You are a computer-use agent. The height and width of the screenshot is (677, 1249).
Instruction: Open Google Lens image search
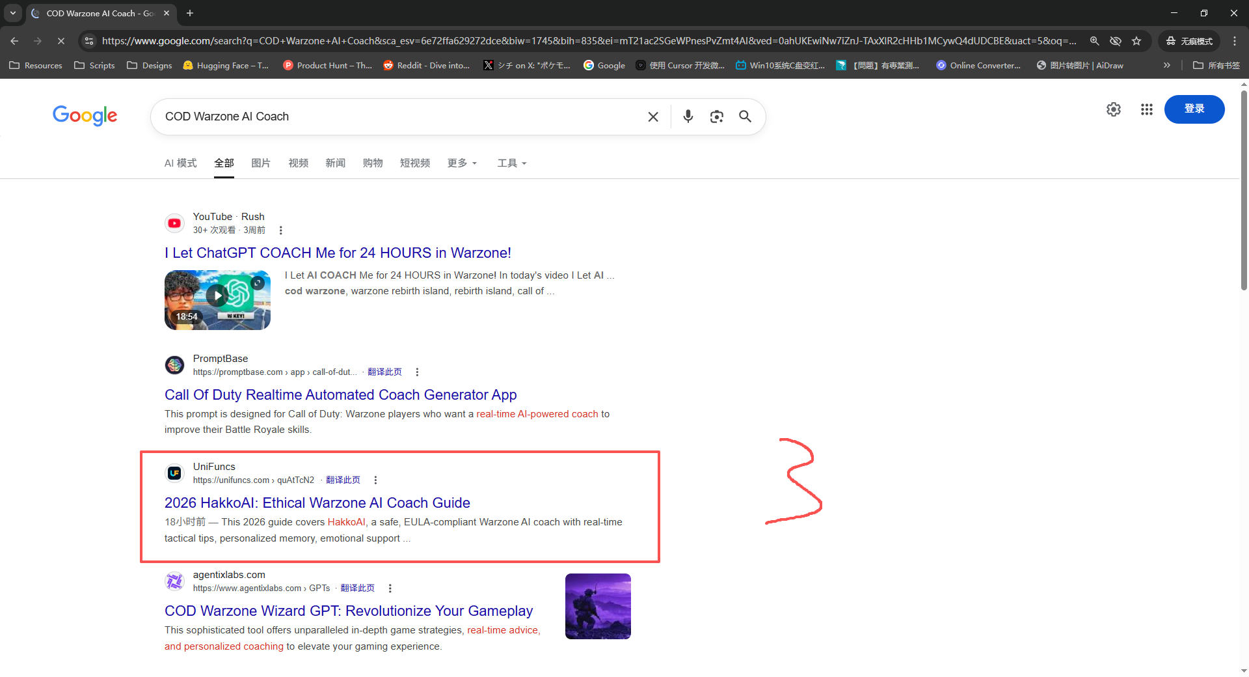716,117
